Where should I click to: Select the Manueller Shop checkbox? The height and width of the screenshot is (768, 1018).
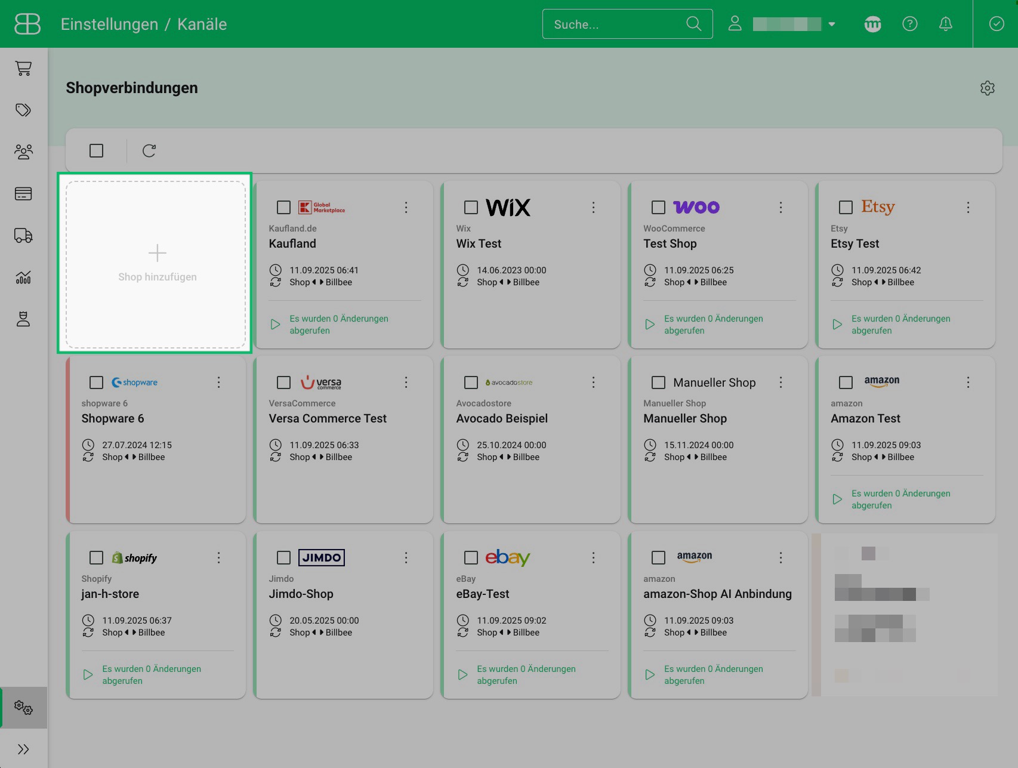(x=658, y=383)
